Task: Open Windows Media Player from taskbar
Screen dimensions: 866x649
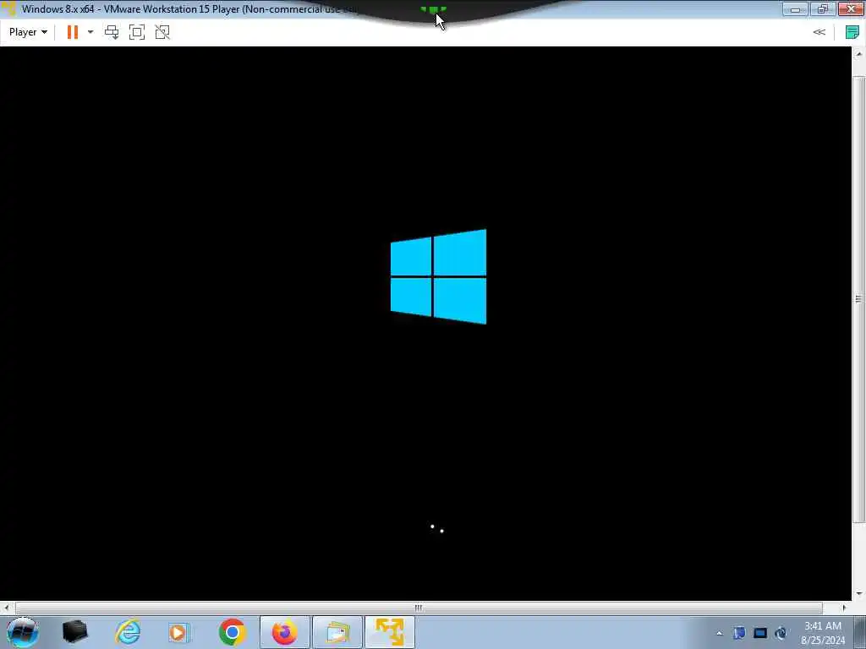Action: pyautogui.click(x=178, y=632)
